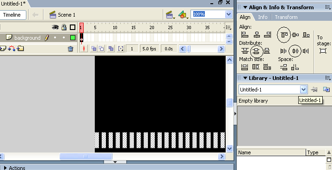Open the zoom percentage dropdown arrow
Image resolution: width=332 pixels, height=170 pixels.
[228, 14]
